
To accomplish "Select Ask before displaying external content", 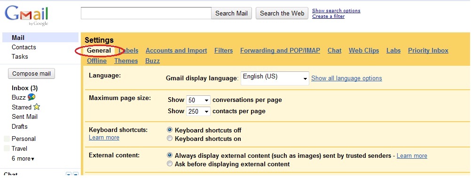I will point(170,164).
